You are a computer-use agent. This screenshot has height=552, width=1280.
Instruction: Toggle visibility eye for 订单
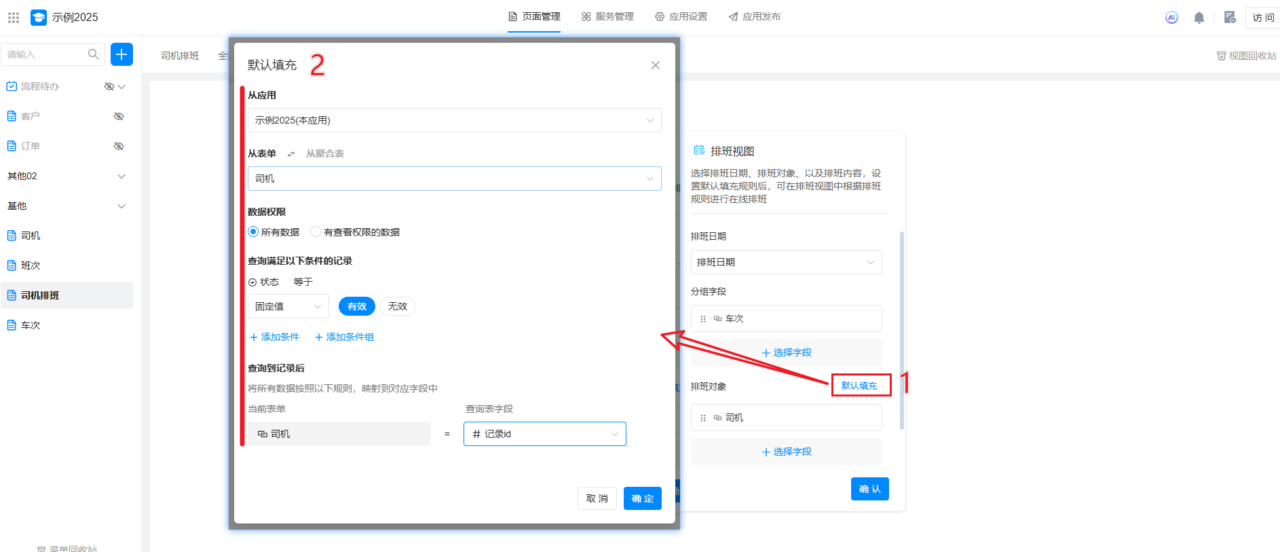click(119, 146)
